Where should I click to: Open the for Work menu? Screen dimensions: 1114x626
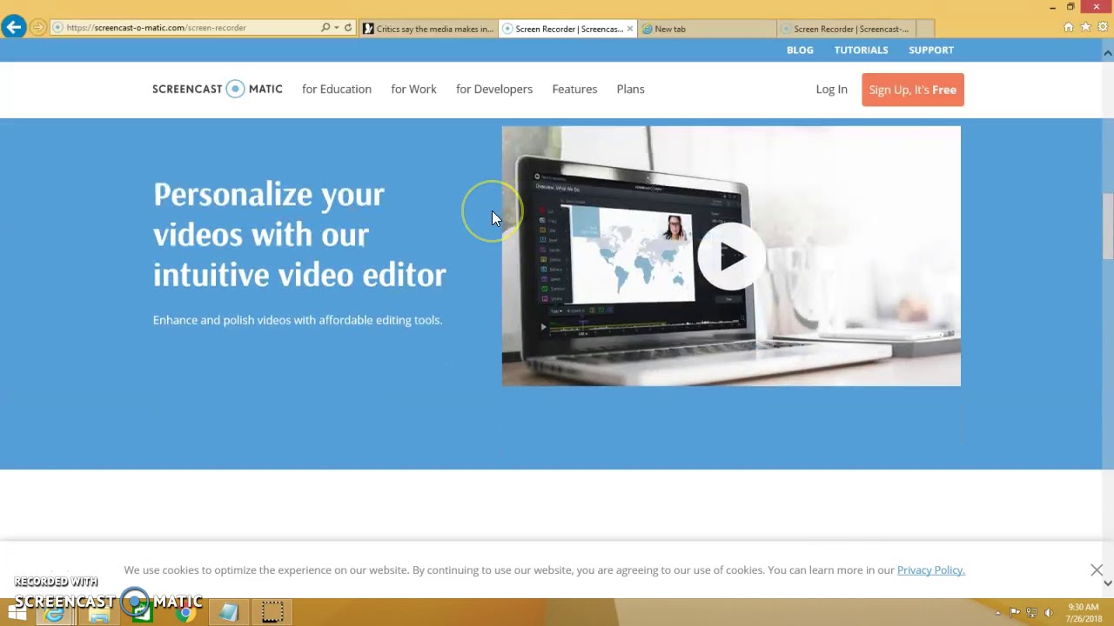click(x=413, y=89)
